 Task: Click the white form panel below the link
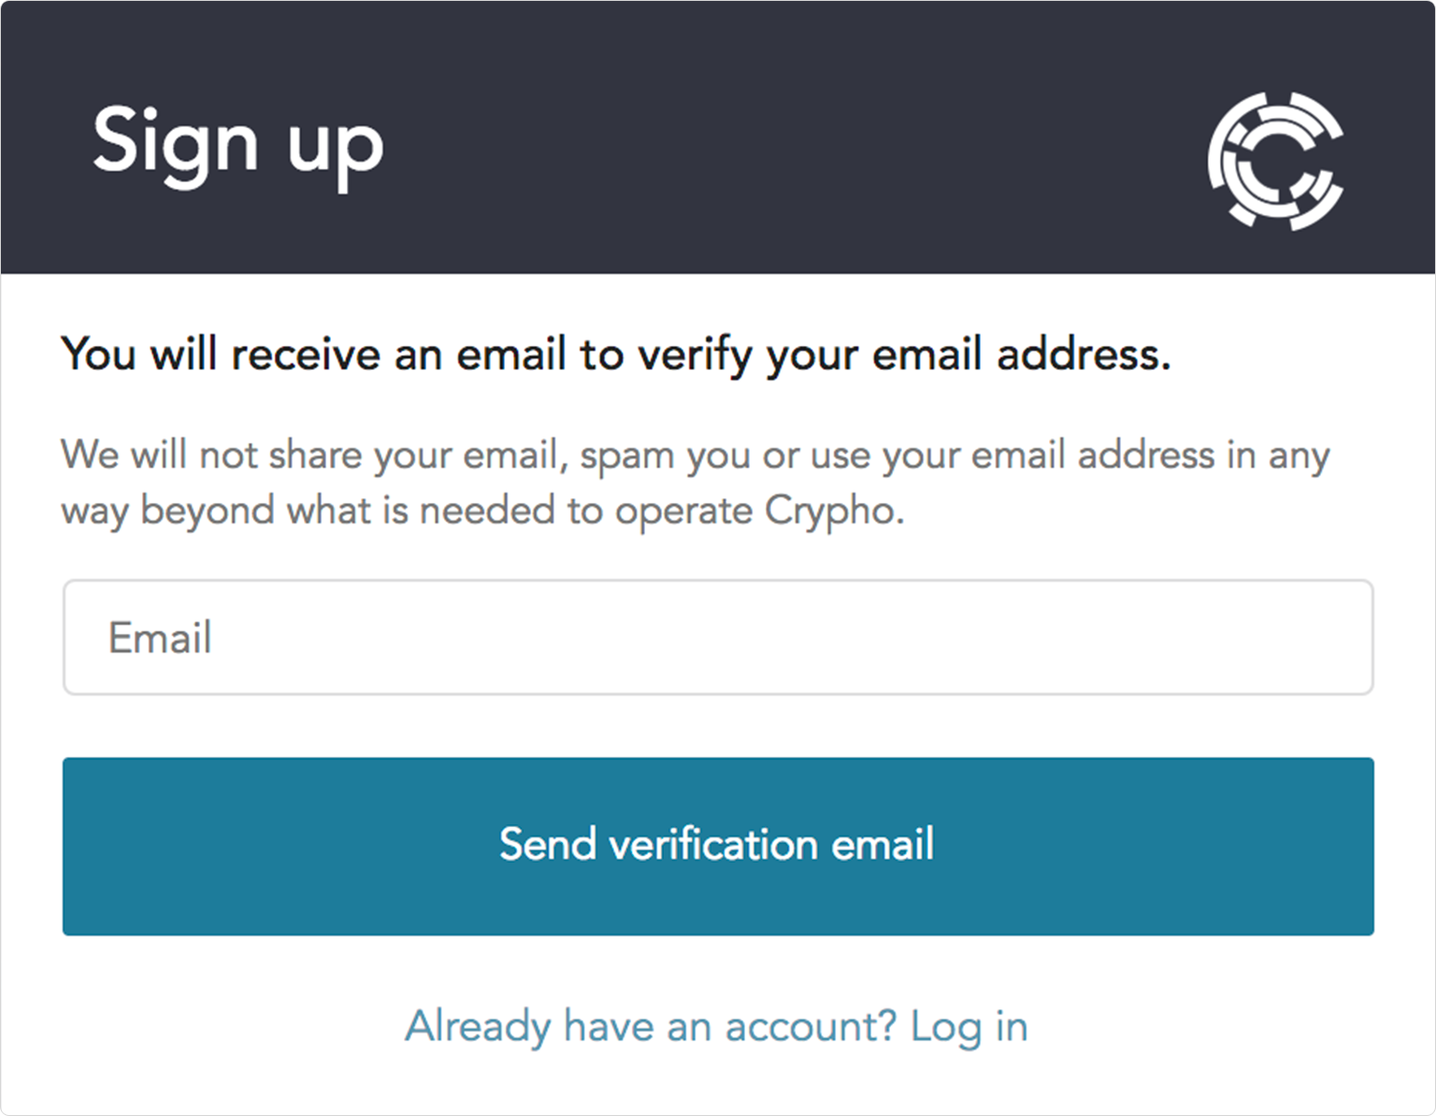pyautogui.click(x=718, y=1084)
